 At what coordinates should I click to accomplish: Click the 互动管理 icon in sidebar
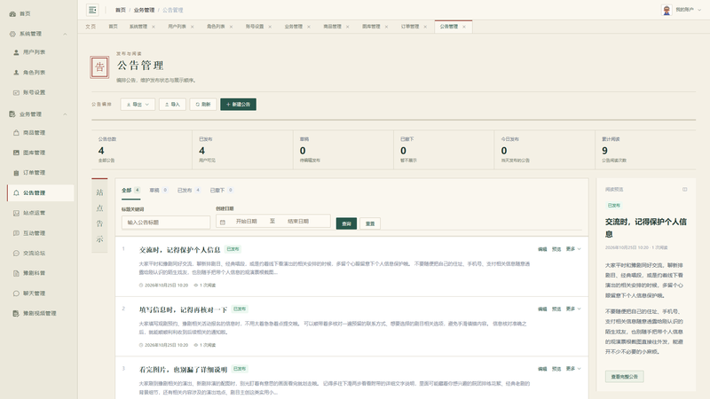click(x=16, y=233)
